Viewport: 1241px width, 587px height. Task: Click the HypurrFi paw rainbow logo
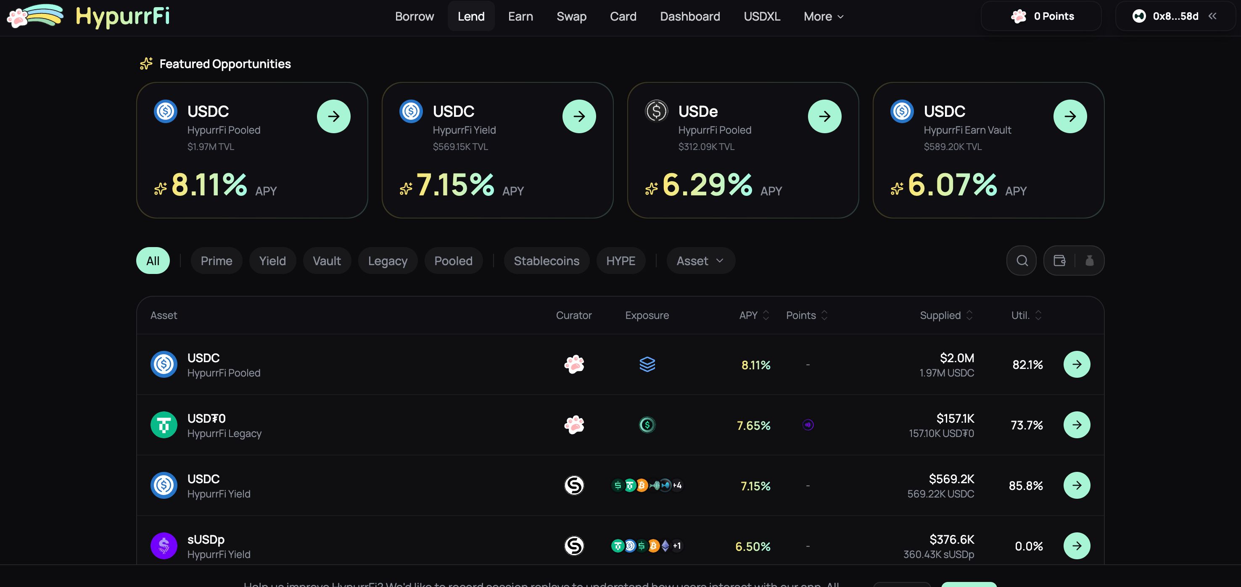click(x=35, y=16)
